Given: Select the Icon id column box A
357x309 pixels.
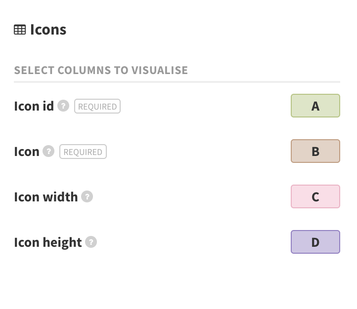Looking at the screenshot, I should click(315, 106).
